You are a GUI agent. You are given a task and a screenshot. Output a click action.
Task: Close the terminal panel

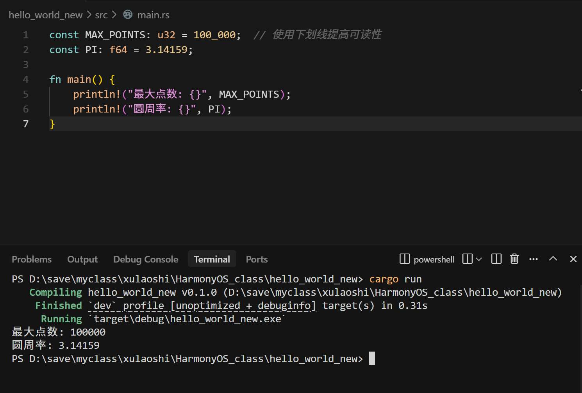point(573,259)
